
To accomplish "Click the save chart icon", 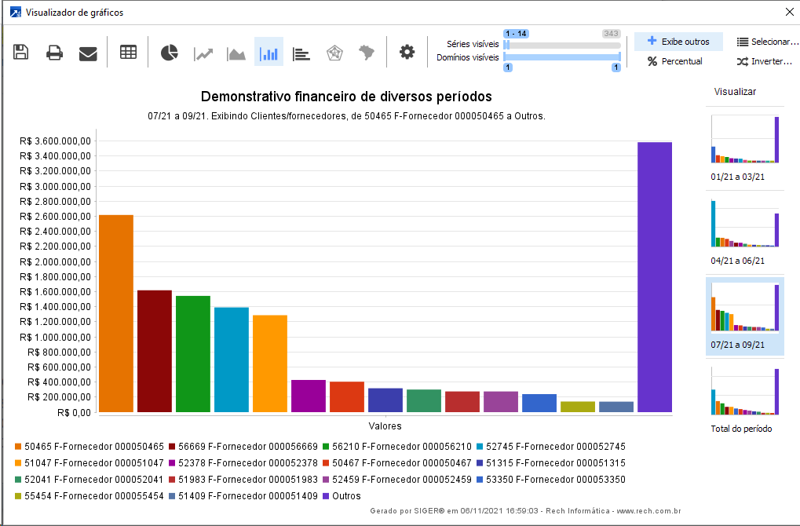I will click(21, 53).
